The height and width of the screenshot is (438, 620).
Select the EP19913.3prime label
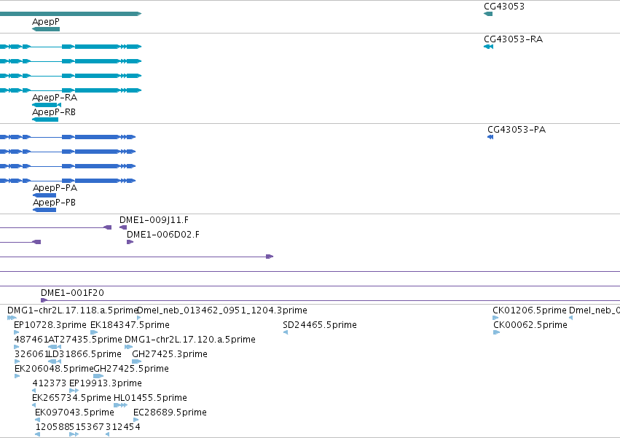[x=106, y=383]
